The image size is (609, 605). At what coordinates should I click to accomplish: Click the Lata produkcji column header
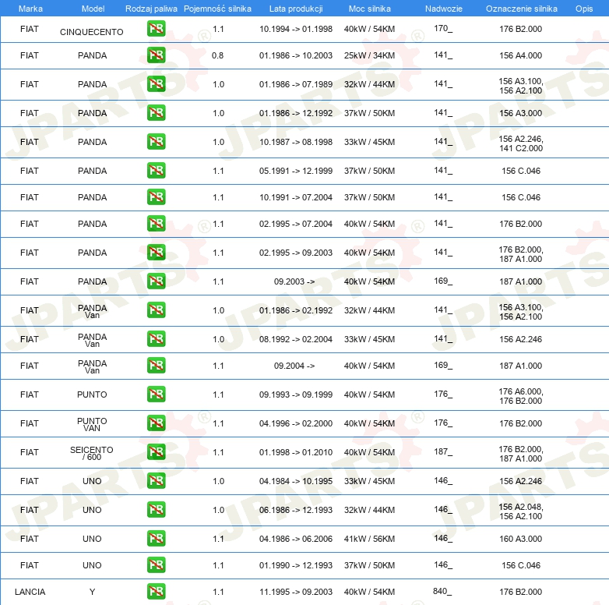296,9
